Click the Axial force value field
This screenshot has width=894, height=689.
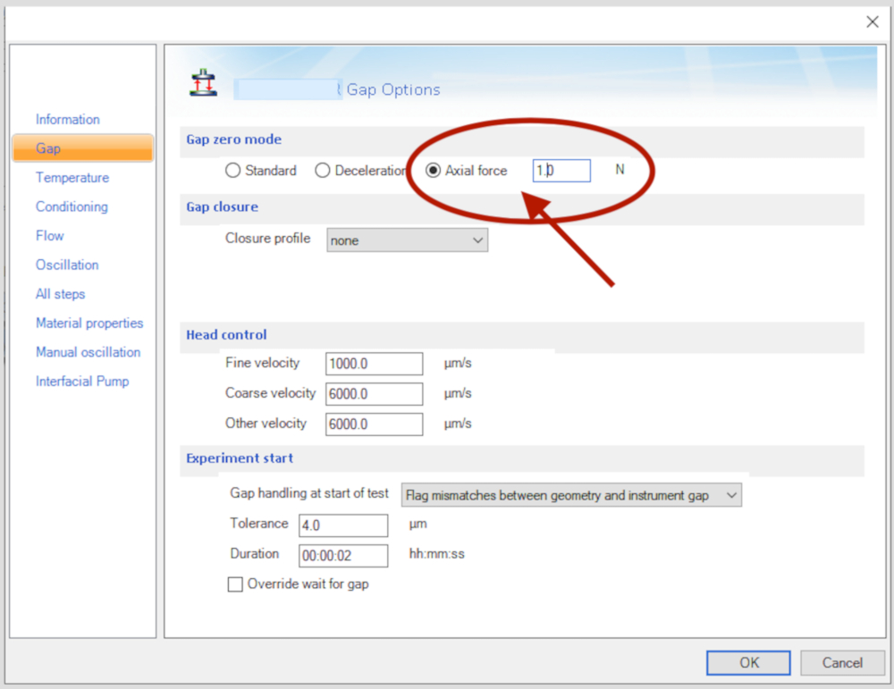click(561, 171)
